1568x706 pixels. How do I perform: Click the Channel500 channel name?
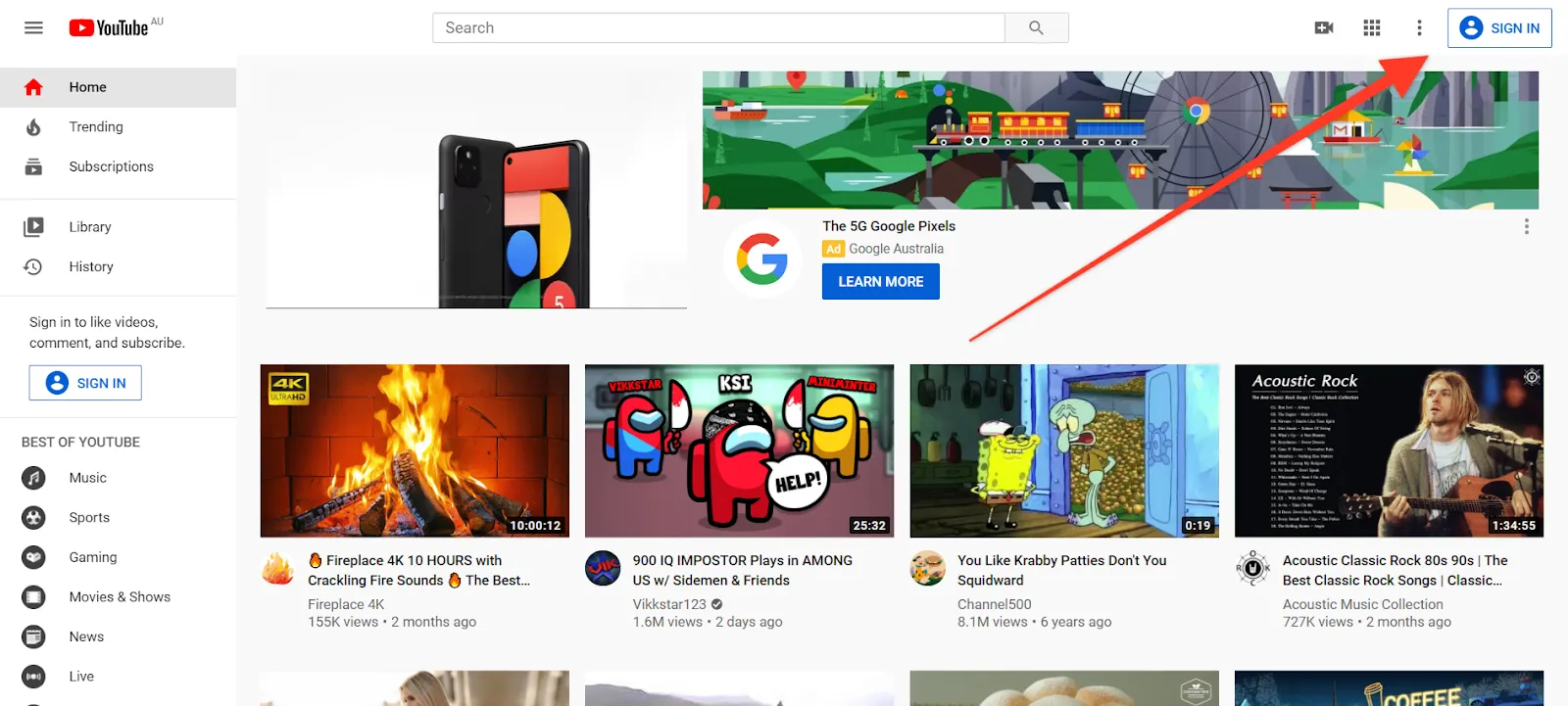[995, 604]
